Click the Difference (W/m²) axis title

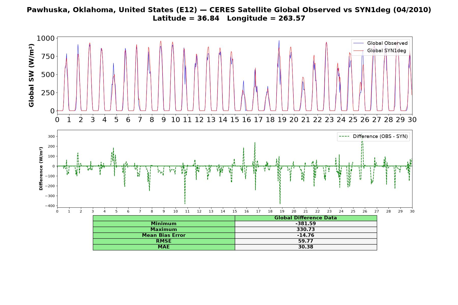pos(41,169)
